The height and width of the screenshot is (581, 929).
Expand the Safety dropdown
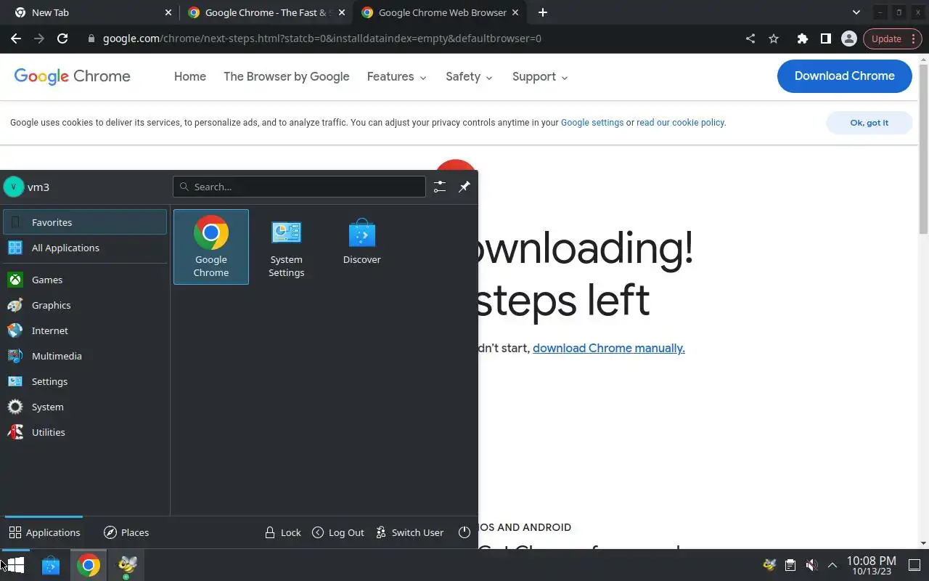(469, 76)
